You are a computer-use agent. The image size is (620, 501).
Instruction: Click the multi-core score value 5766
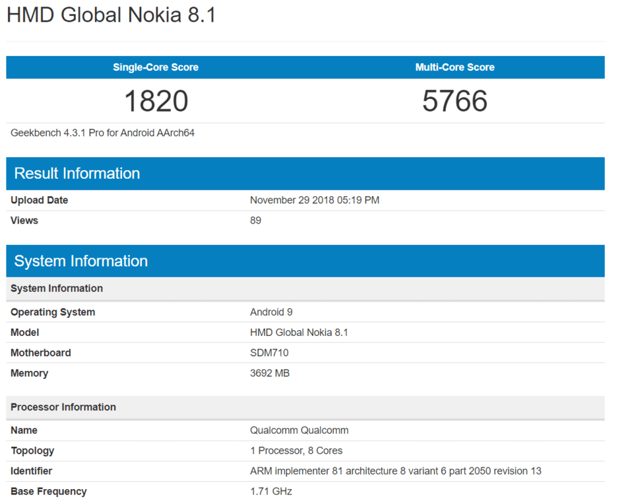coord(454,101)
